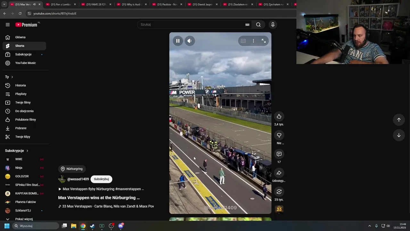Open Pobrane downloads
Image resolution: width=410 pixels, height=231 pixels.
tap(24, 128)
